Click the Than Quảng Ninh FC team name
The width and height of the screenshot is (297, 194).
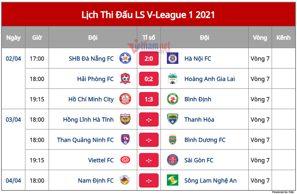coord(85,140)
